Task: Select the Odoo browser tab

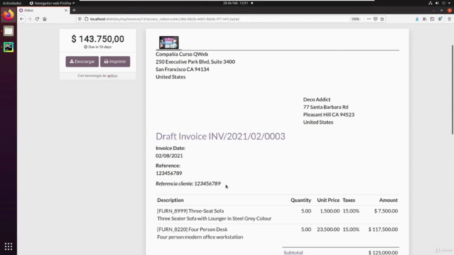Action: 43,10
